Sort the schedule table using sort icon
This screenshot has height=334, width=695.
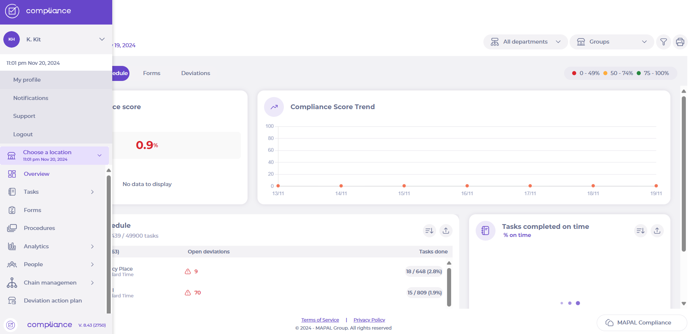pyautogui.click(x=429, y=231)
